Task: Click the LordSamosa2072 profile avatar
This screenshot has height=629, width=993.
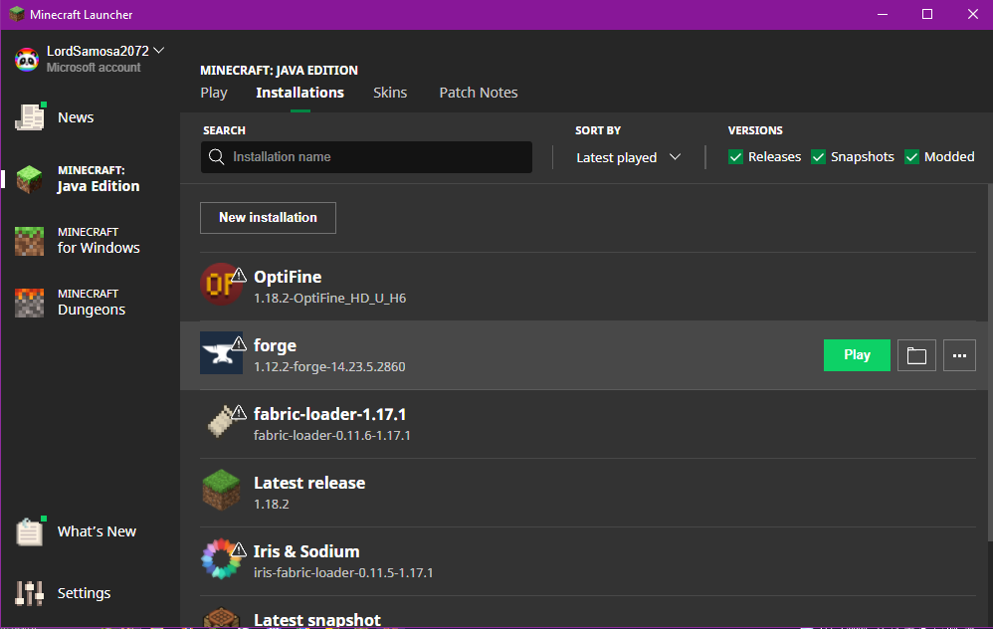Action: click(x=27, y=60)
